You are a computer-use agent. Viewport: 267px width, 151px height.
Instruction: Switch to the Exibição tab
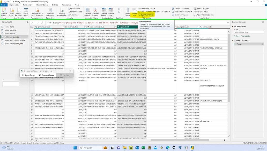pos(55,5)
